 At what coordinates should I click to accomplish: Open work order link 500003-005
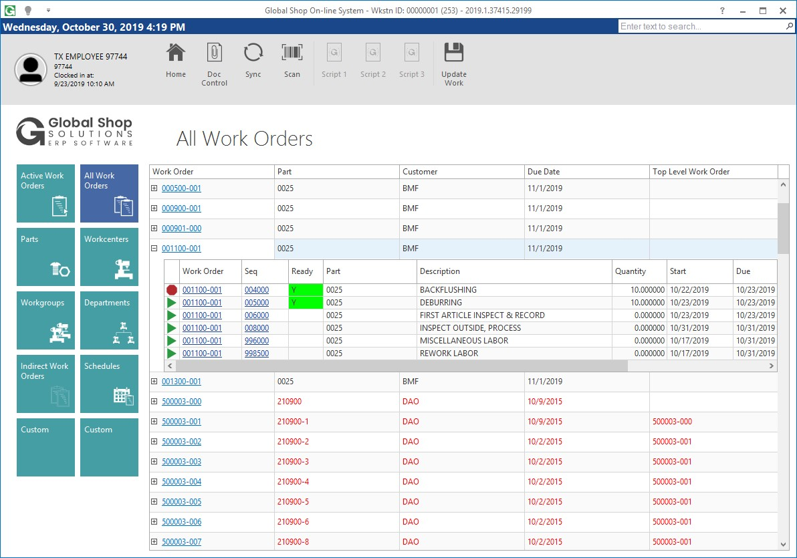181,502
